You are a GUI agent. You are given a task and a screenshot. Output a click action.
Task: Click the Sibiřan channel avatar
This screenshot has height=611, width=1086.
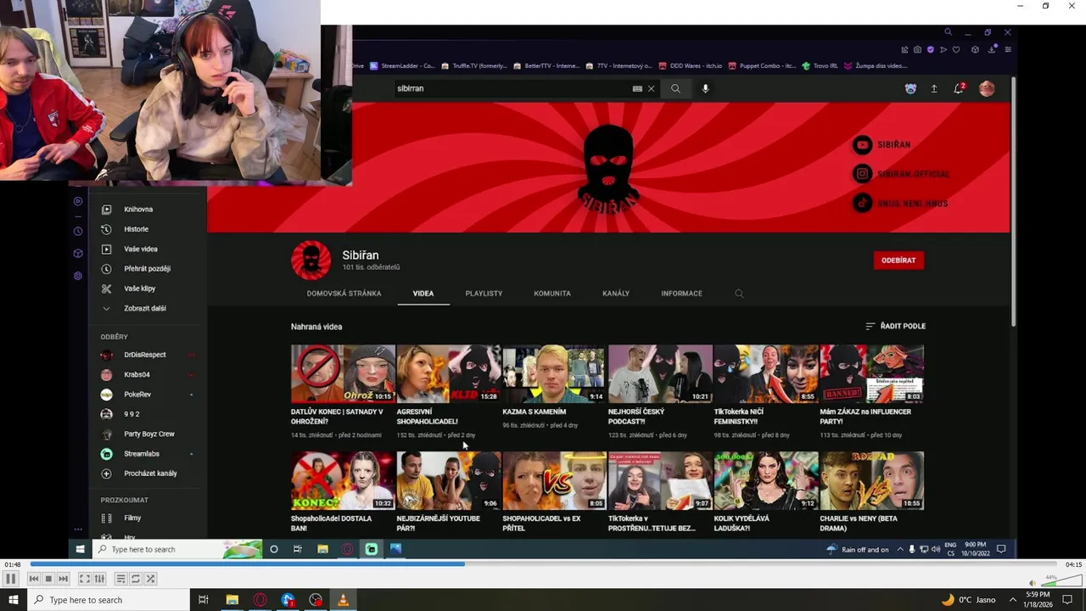click(311, 261)
